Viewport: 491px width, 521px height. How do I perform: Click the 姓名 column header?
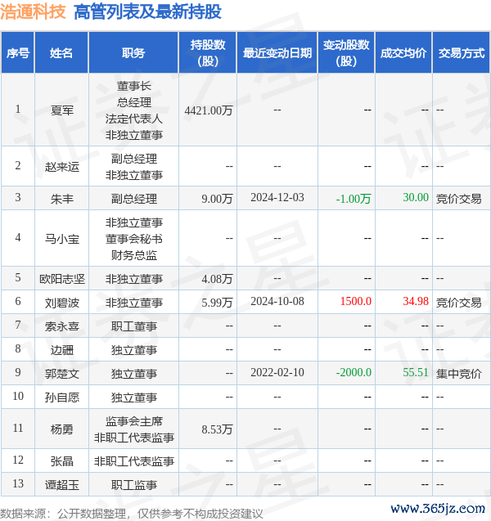(61, 52)
